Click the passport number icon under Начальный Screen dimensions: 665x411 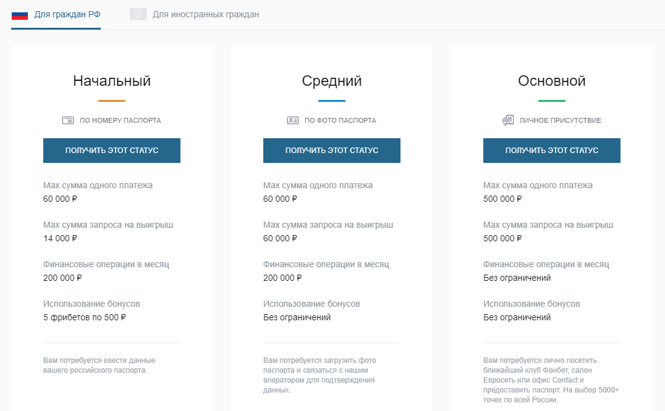point(68,120)
